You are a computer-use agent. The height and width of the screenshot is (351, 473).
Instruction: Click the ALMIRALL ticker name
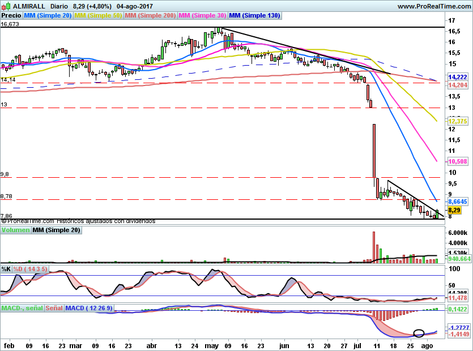click(29, 6)
